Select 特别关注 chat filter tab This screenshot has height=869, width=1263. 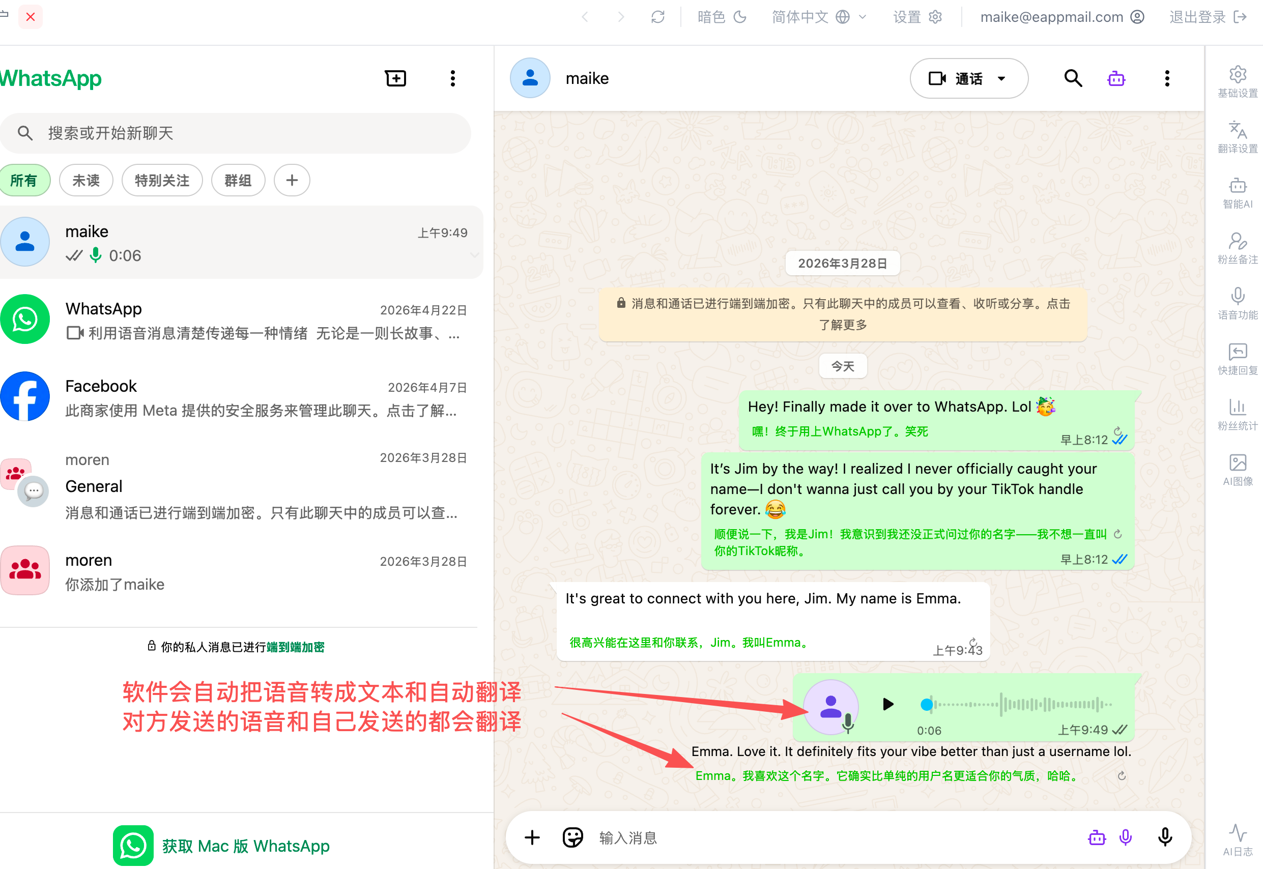(x=162, y=180)
